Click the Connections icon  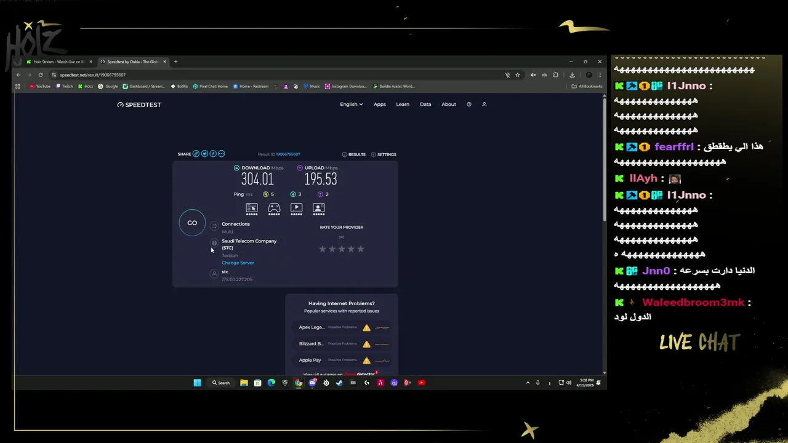pos(214,226)
